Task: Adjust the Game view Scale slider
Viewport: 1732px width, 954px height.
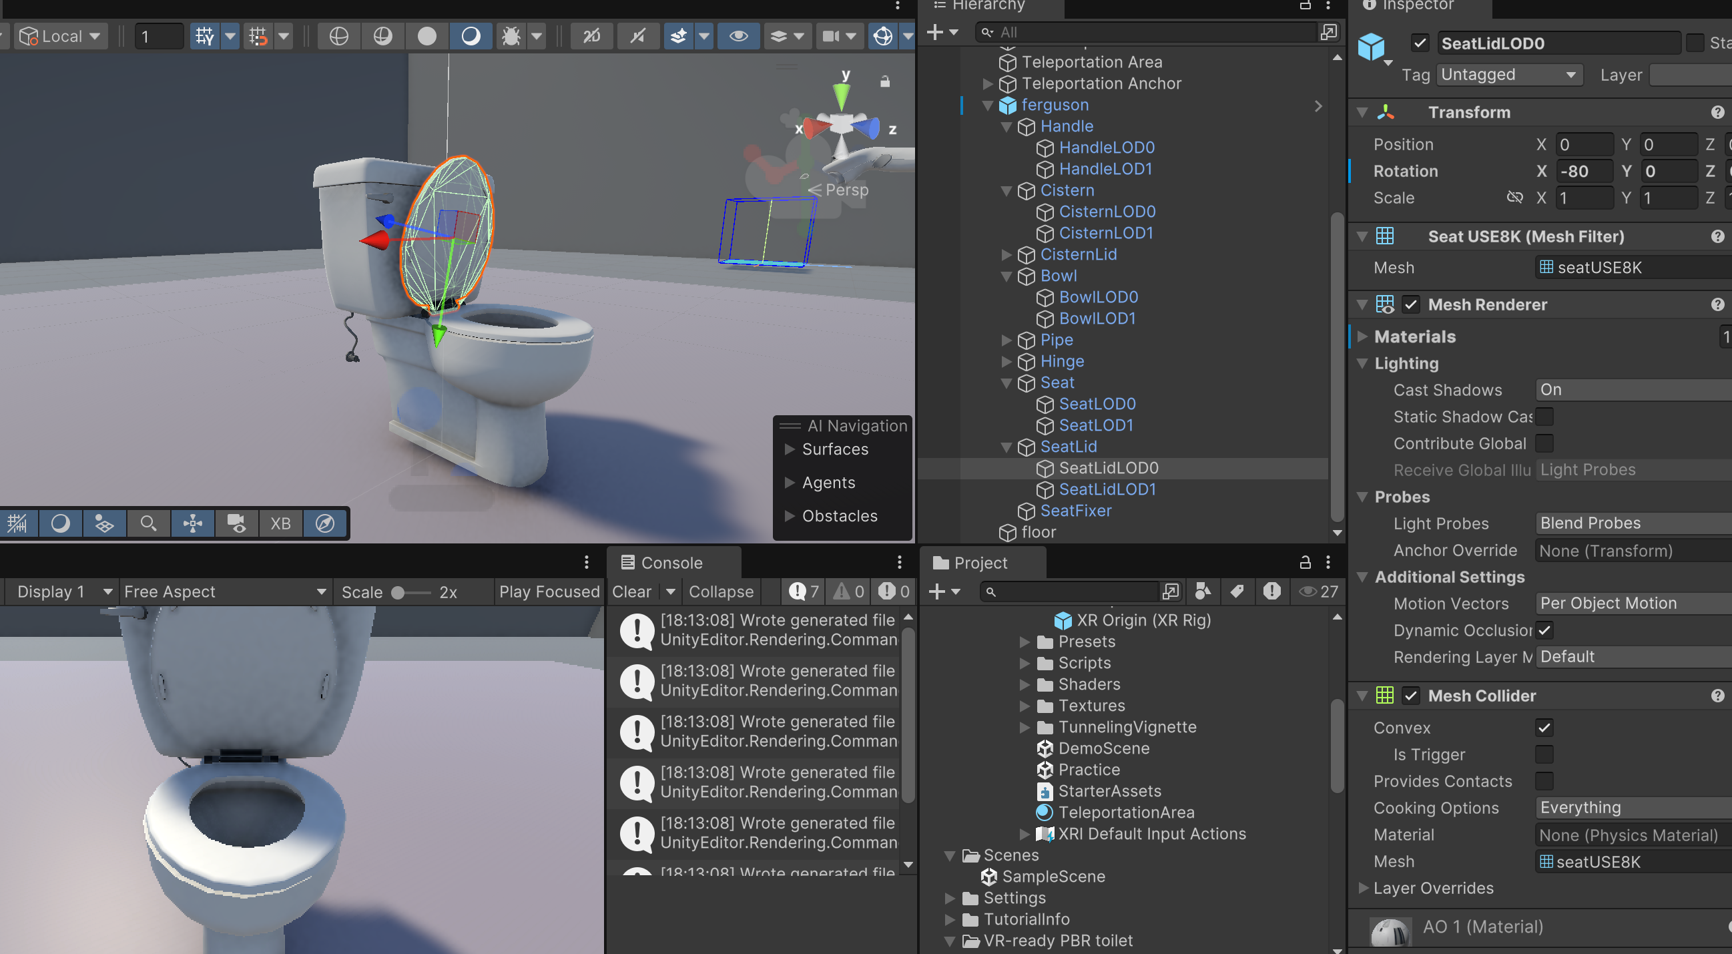Action: click(x=398, y=592)
